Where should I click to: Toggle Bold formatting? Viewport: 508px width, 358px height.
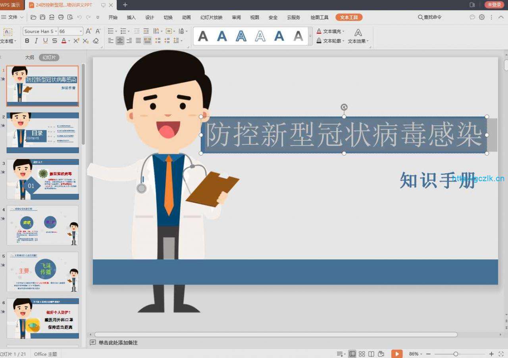[27, 41]
